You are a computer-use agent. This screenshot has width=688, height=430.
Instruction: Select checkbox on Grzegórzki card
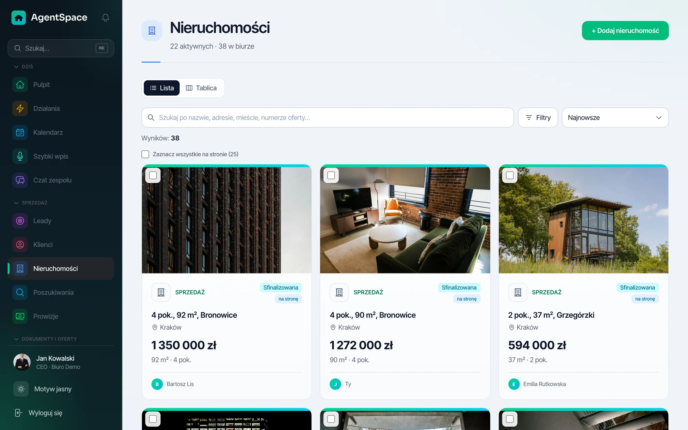tap(509, 175)
